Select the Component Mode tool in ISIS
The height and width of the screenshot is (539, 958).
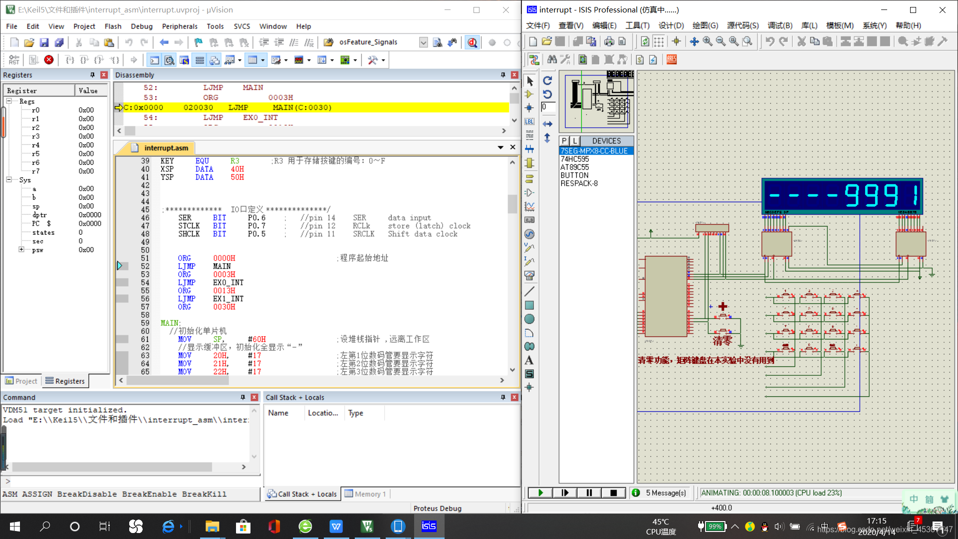click(x=530, y=94)
